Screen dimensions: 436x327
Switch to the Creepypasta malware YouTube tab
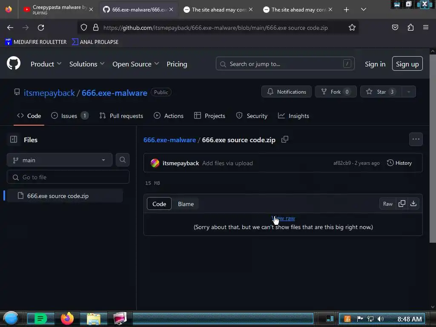pyautogui.click(x=57, y=9)
